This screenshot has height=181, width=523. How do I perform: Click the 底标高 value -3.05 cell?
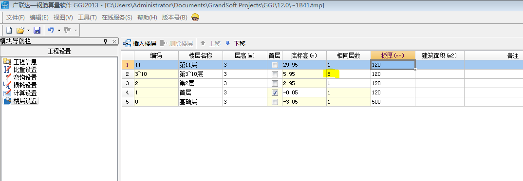[304, 102]
